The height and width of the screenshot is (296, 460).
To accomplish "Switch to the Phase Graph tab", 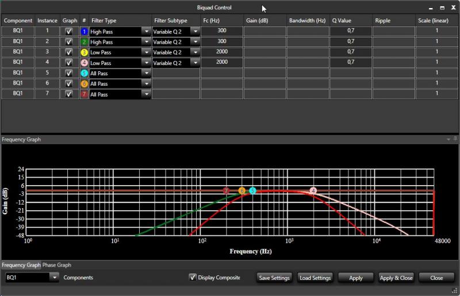I will [x=56, y=265].
